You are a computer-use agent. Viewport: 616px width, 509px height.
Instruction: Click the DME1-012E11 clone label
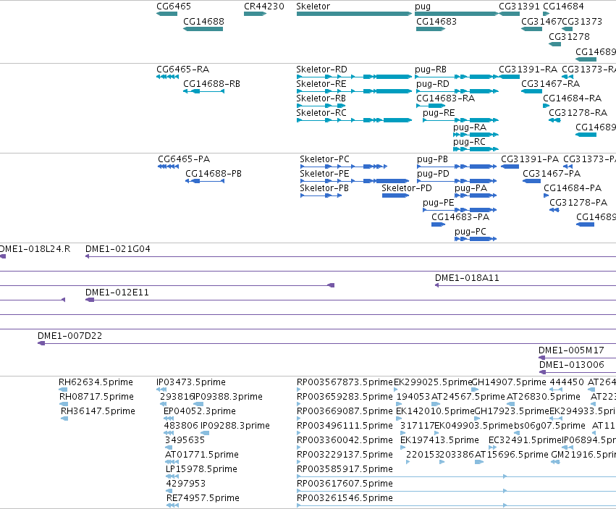coord(117,293)
